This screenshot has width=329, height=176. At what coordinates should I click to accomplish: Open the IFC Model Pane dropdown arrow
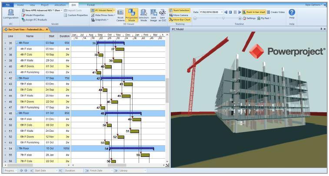tap(114, 10)
